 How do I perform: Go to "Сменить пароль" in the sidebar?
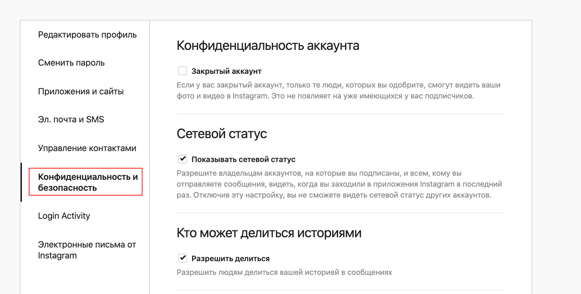click(x=71, y=63)
